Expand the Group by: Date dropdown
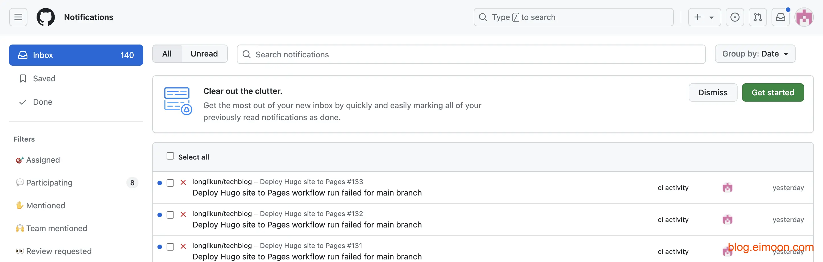 (x=755, y=54)
